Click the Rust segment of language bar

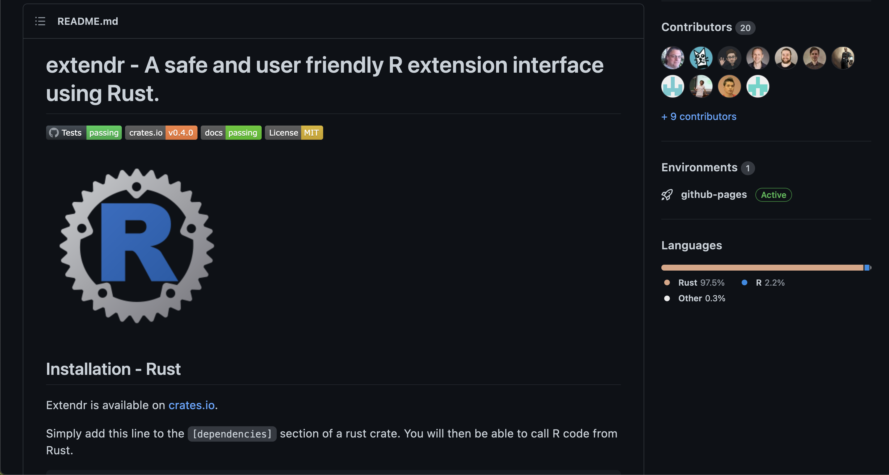(x=759, y=268)
